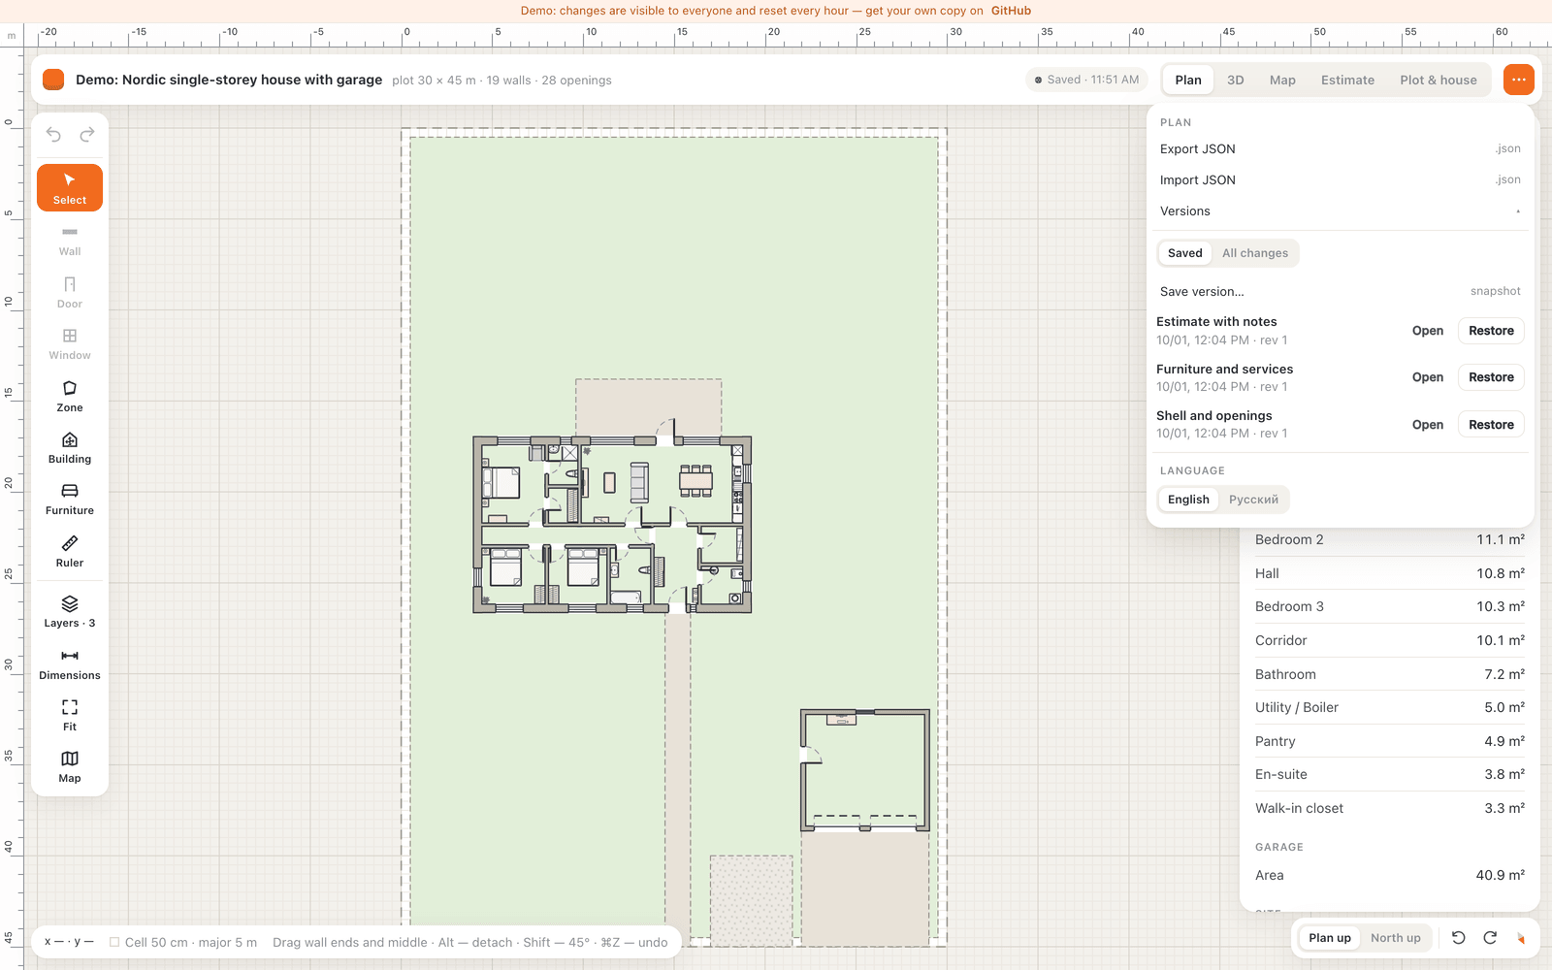This screenshot has width=1552, height=970.
Task: Click the undo arrow in left toolbar
Action: (53, 135)
